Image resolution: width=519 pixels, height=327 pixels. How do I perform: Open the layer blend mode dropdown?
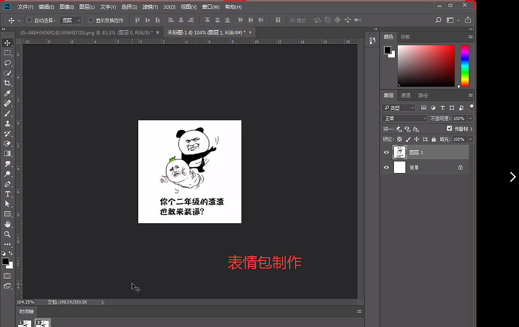404,118
